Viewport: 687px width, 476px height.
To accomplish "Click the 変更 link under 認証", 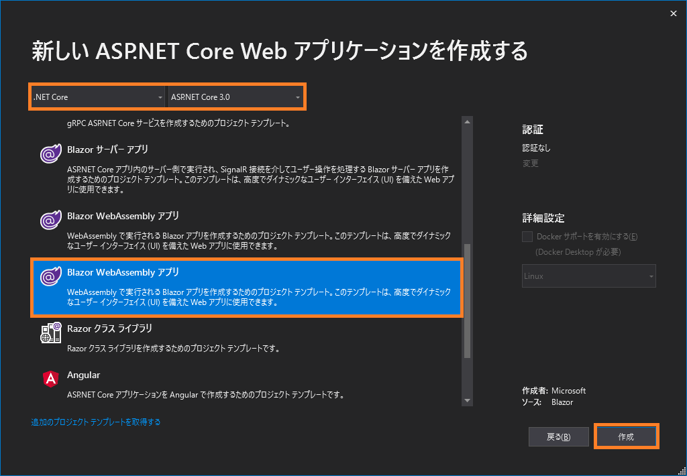I will point(530,163).
